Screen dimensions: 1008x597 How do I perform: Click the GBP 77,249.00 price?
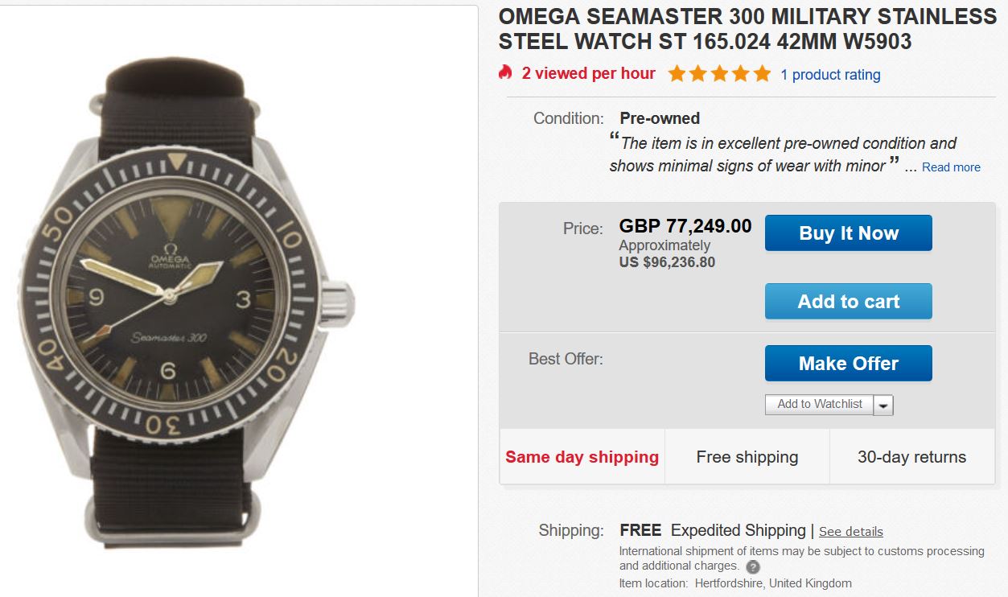(685, 226)
